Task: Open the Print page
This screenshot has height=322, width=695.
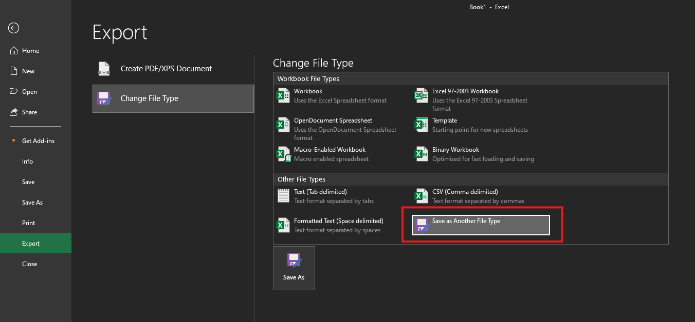Action: click(29, 223)
